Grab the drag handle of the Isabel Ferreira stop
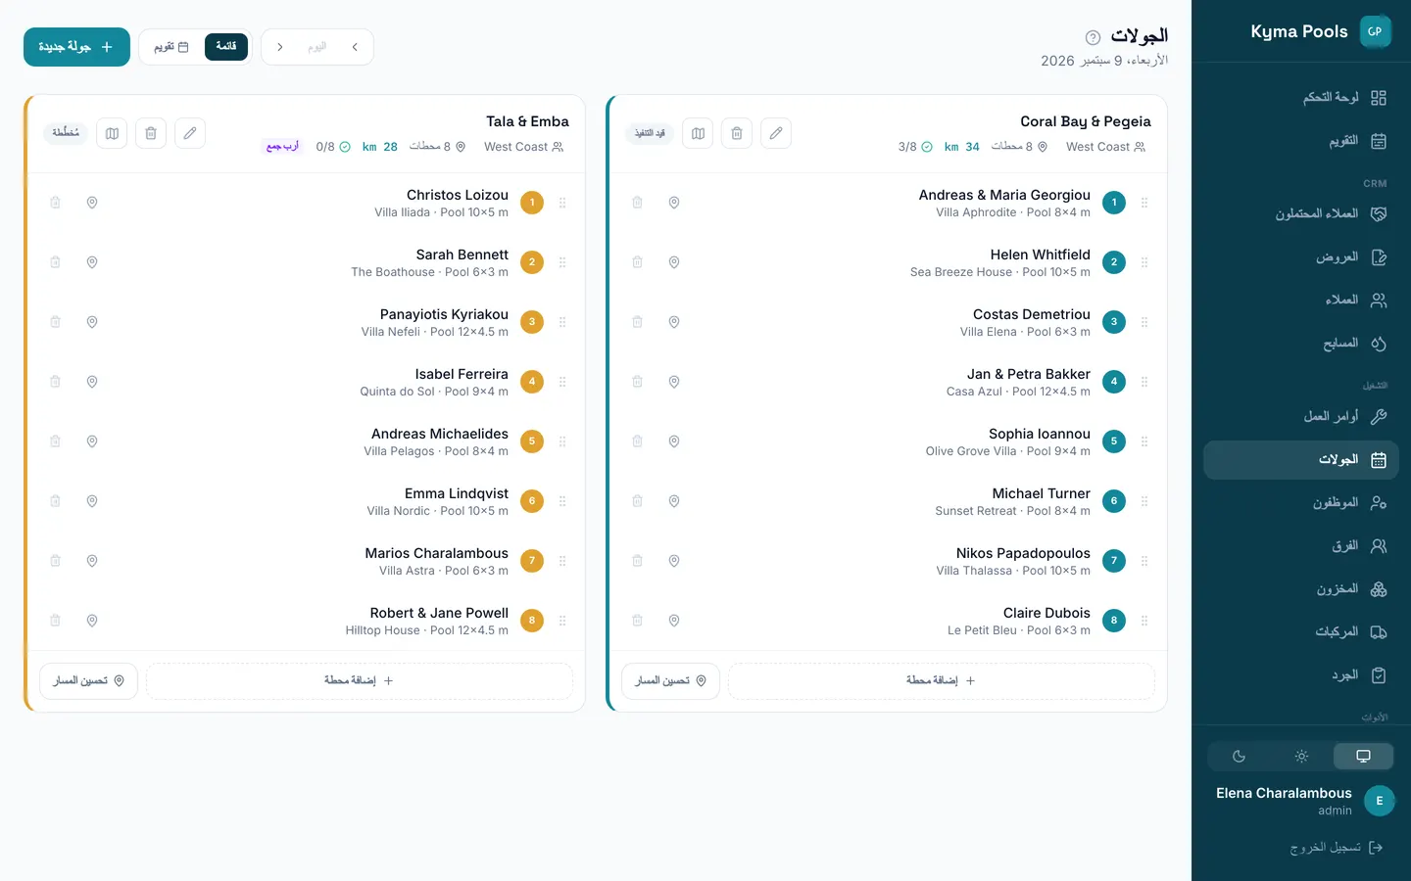The image size is (1411, 881). coord(562,382)
